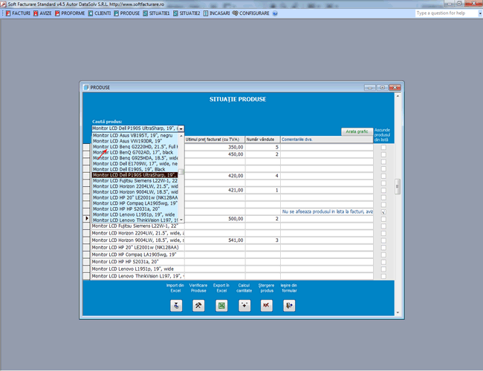Click the Verificare Produse hammer icon
Screen dimensions: 483x371
198,306
